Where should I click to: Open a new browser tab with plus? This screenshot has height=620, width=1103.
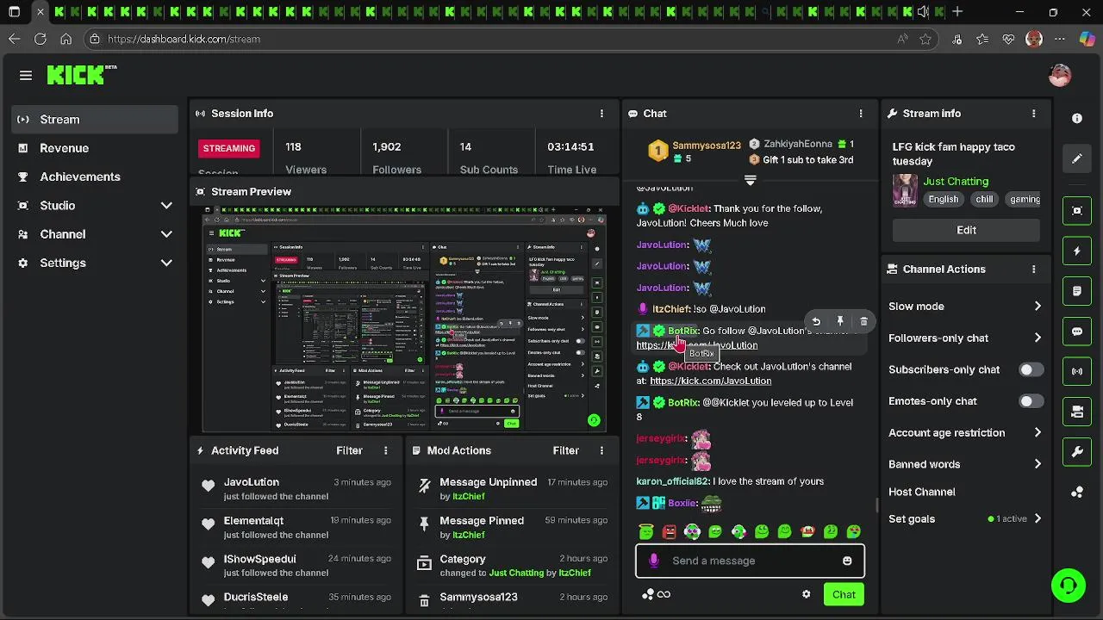click(x=957, y=12)
